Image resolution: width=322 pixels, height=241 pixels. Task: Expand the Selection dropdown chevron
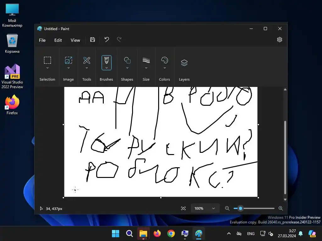pyautogui.click(x=47, y=68)
